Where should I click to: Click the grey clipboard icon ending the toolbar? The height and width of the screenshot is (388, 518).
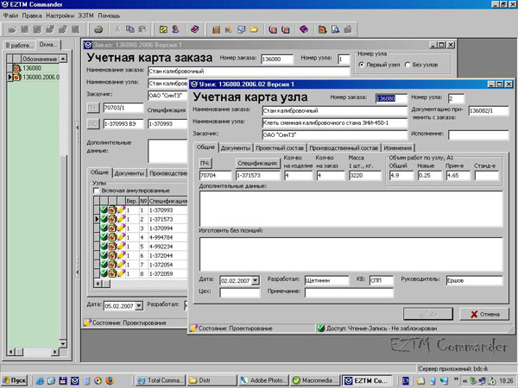coord(348,29)
